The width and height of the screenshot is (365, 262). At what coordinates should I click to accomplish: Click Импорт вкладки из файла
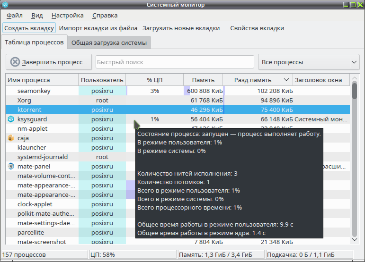[x=98, y=28]
